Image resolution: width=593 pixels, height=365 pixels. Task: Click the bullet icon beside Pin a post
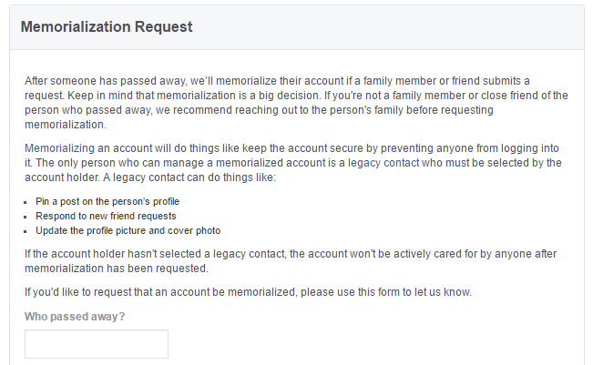26,203
